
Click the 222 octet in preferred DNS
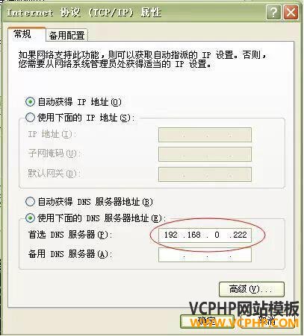pyautogui.click(x=240, y=235)
